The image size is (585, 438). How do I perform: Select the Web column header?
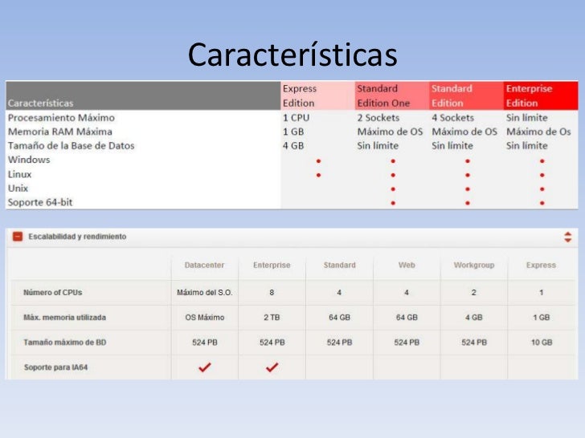click(x=407, y=266)
